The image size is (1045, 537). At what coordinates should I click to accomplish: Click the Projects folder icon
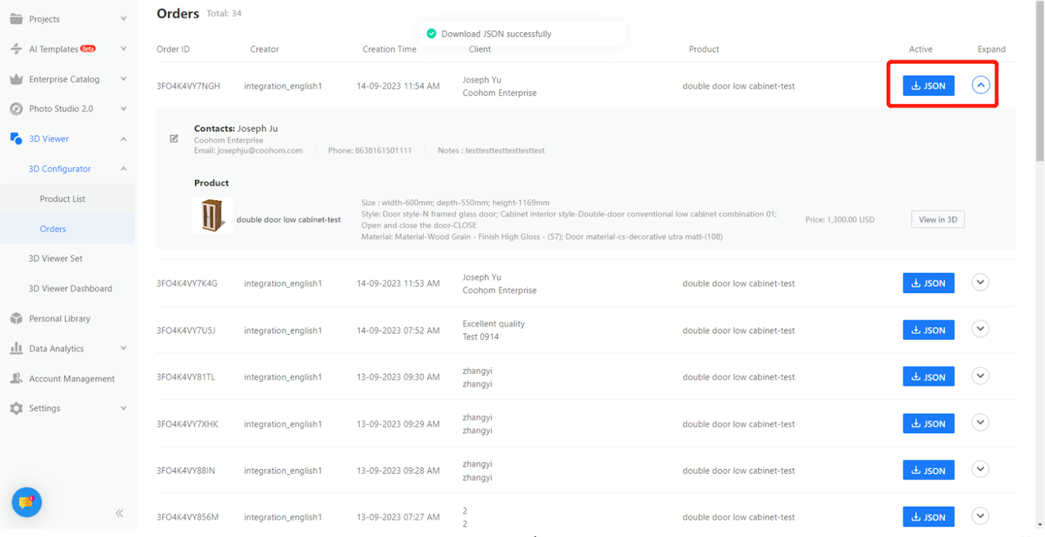point(16,19)
